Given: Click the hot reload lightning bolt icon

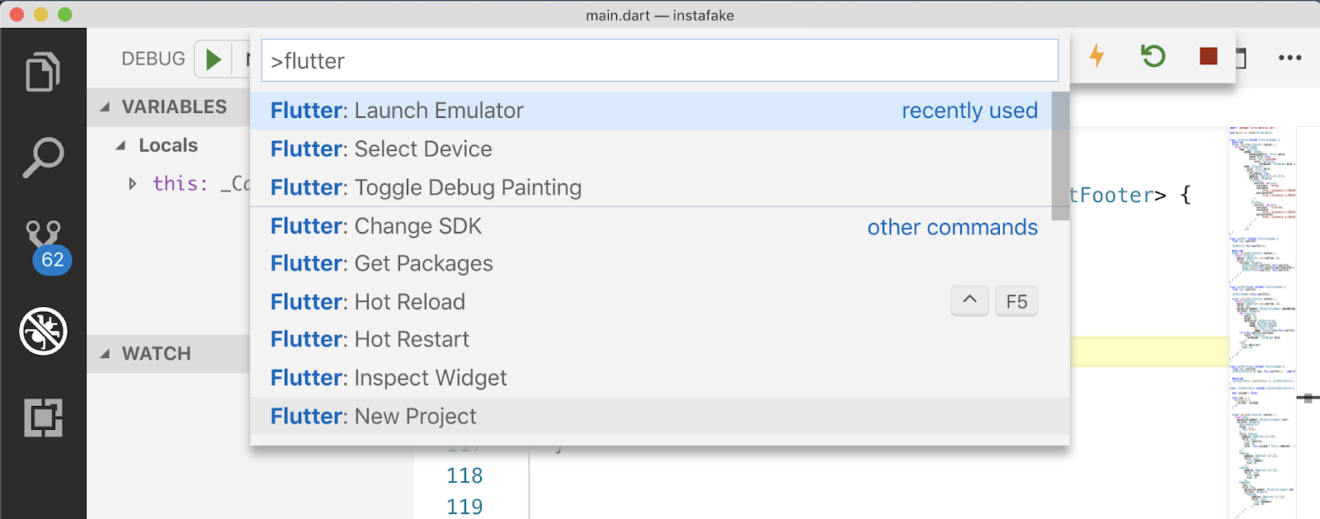Looking at the screenshot, I should pos(1096,55).
